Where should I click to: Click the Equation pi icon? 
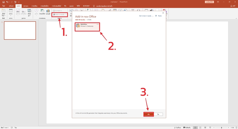(133, 10)
